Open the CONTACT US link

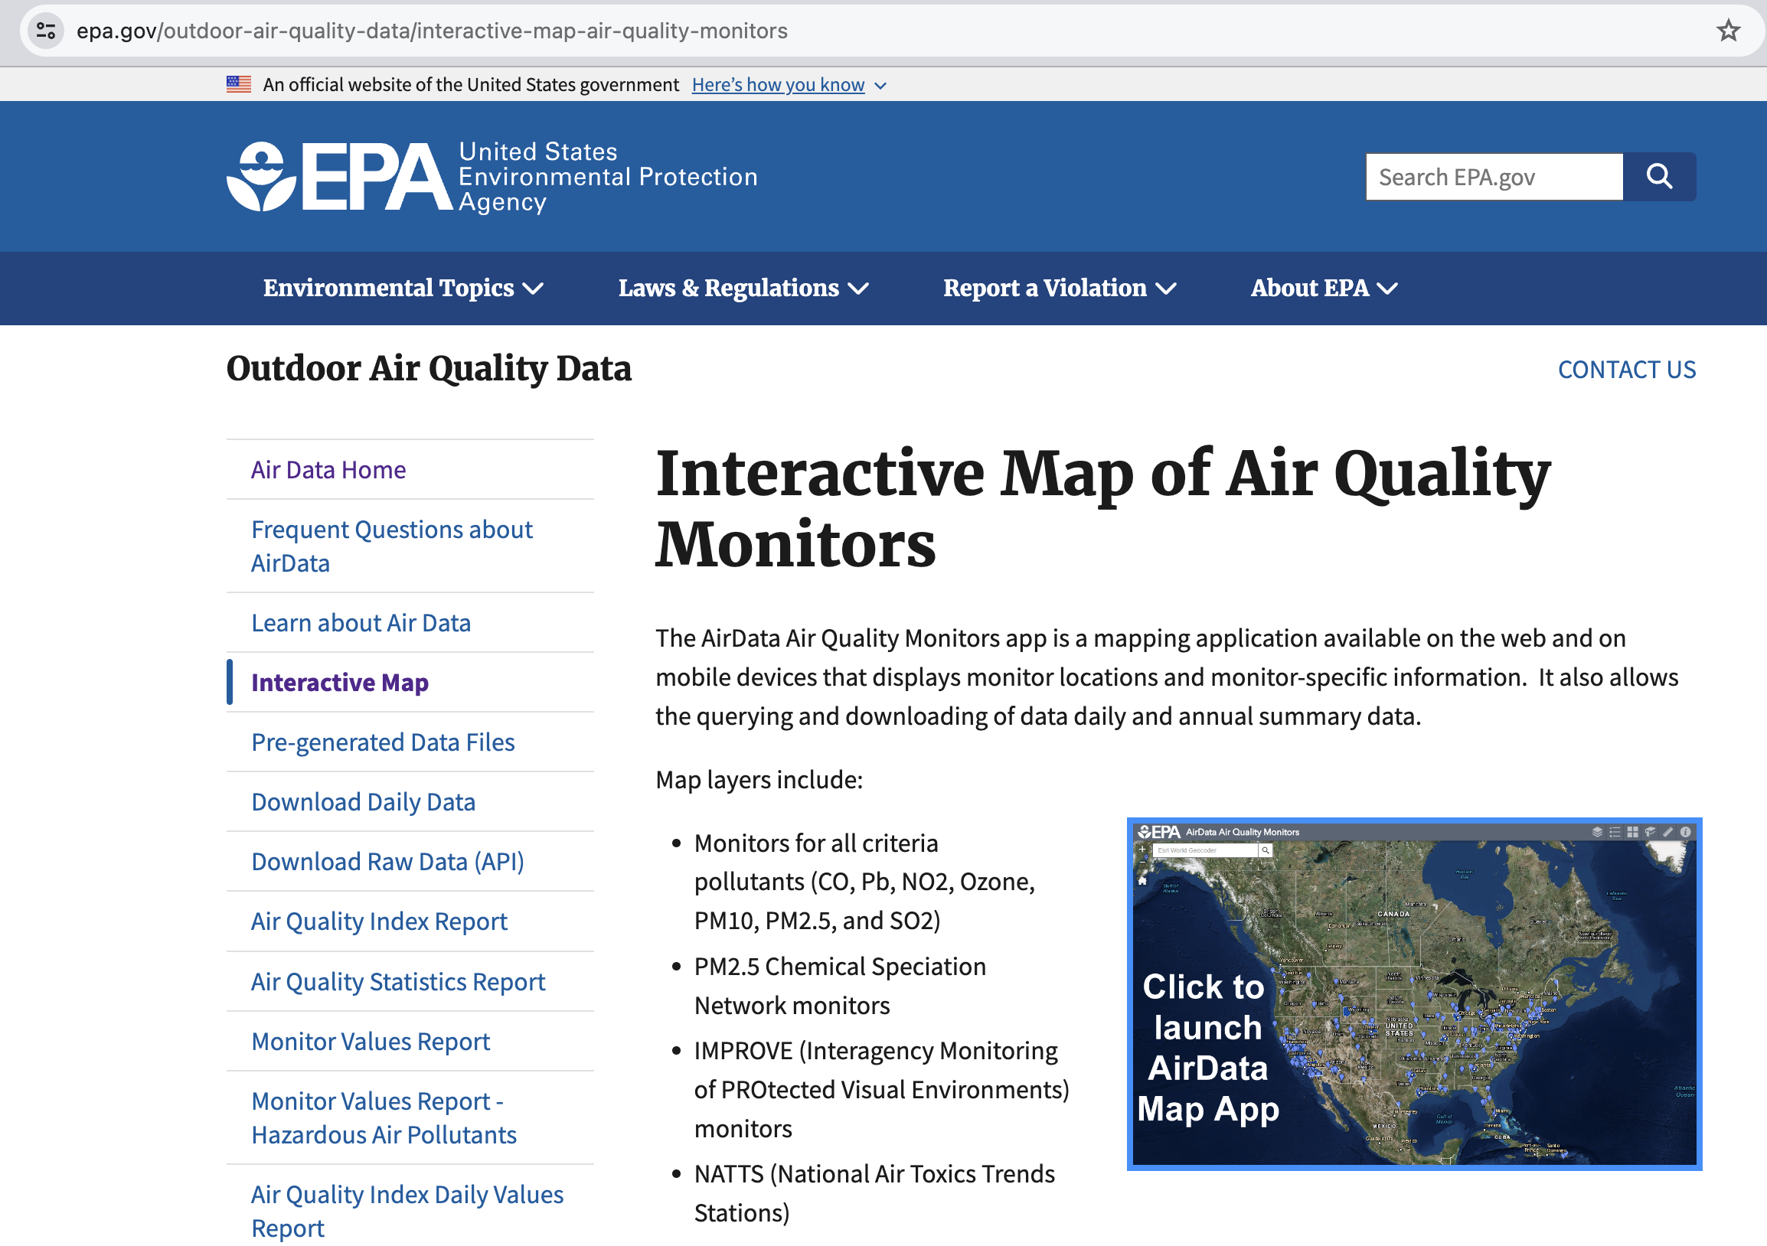point(1627,370)
